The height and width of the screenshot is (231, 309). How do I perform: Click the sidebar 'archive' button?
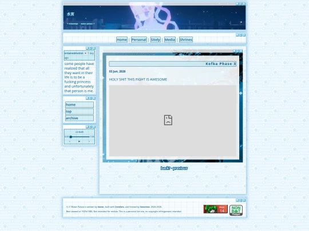[x=80, y=118]
